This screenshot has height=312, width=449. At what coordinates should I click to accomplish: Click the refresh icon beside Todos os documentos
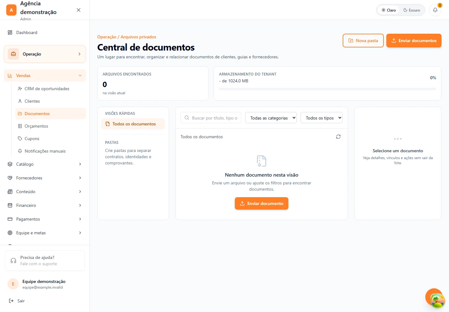338,137
